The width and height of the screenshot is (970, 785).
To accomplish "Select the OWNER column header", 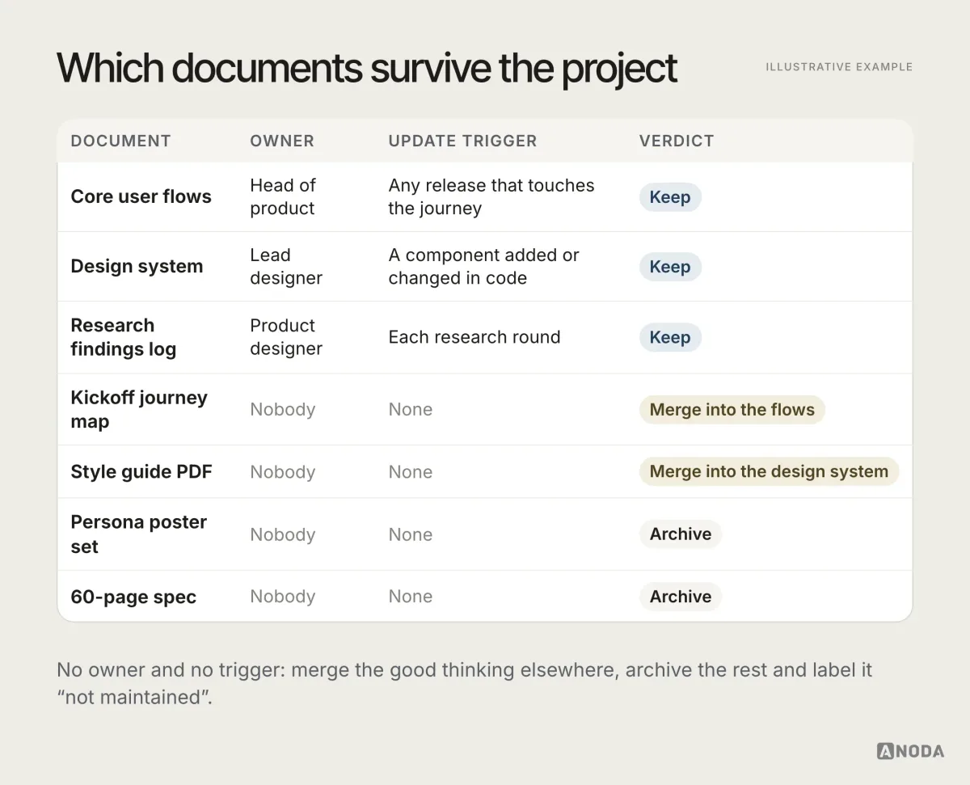I will [x=282, y=141].
